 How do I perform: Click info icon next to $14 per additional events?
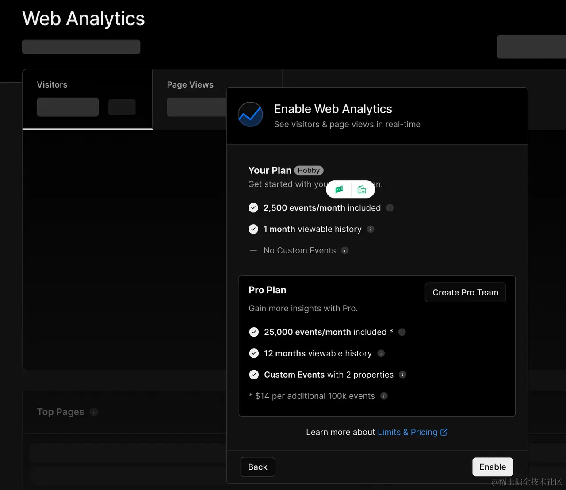[384, 396]
